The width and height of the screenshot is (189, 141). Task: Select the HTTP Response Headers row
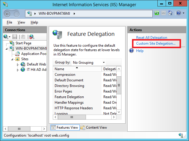pos(85,108)
